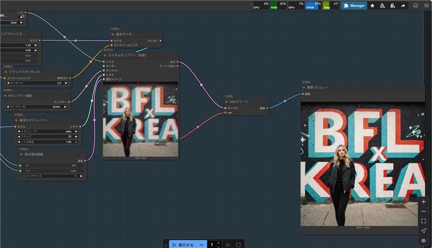Viewport: 432px width, 248px height.
Task: Toggle the bottom panel icon
Action: point(415,5)
